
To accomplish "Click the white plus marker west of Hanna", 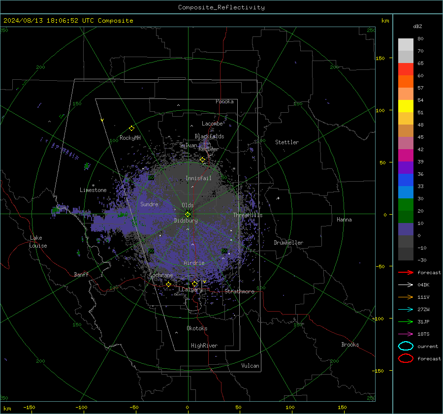I will click(278, 198).
